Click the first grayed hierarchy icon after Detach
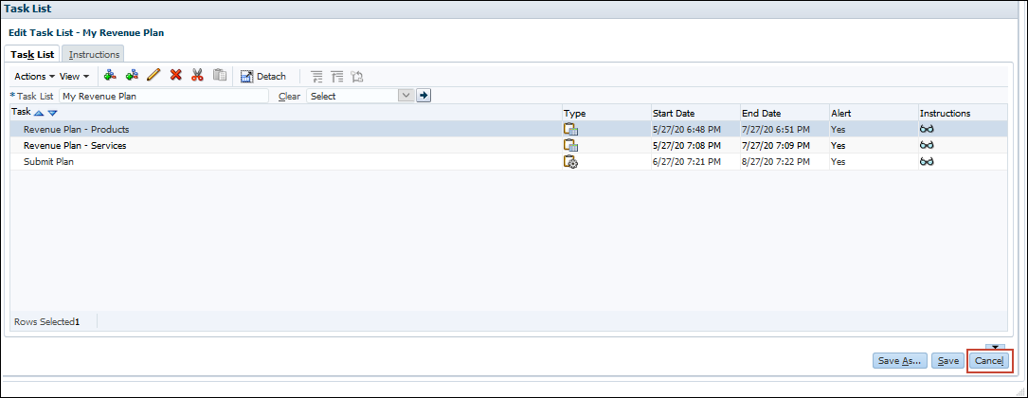 click(316, 77)
